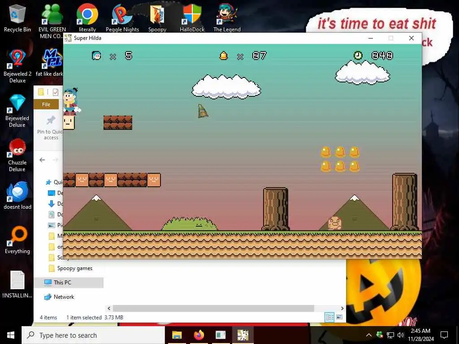Open File Explorer from taskbar
The height and width of the screenshot is (344, 459).
point(177,335)
